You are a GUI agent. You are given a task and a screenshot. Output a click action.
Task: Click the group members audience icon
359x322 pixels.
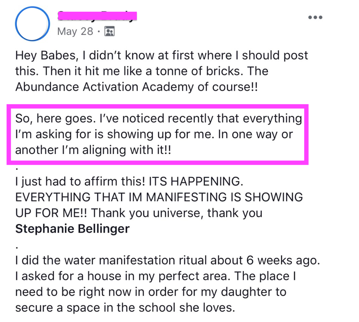(110, 31)
